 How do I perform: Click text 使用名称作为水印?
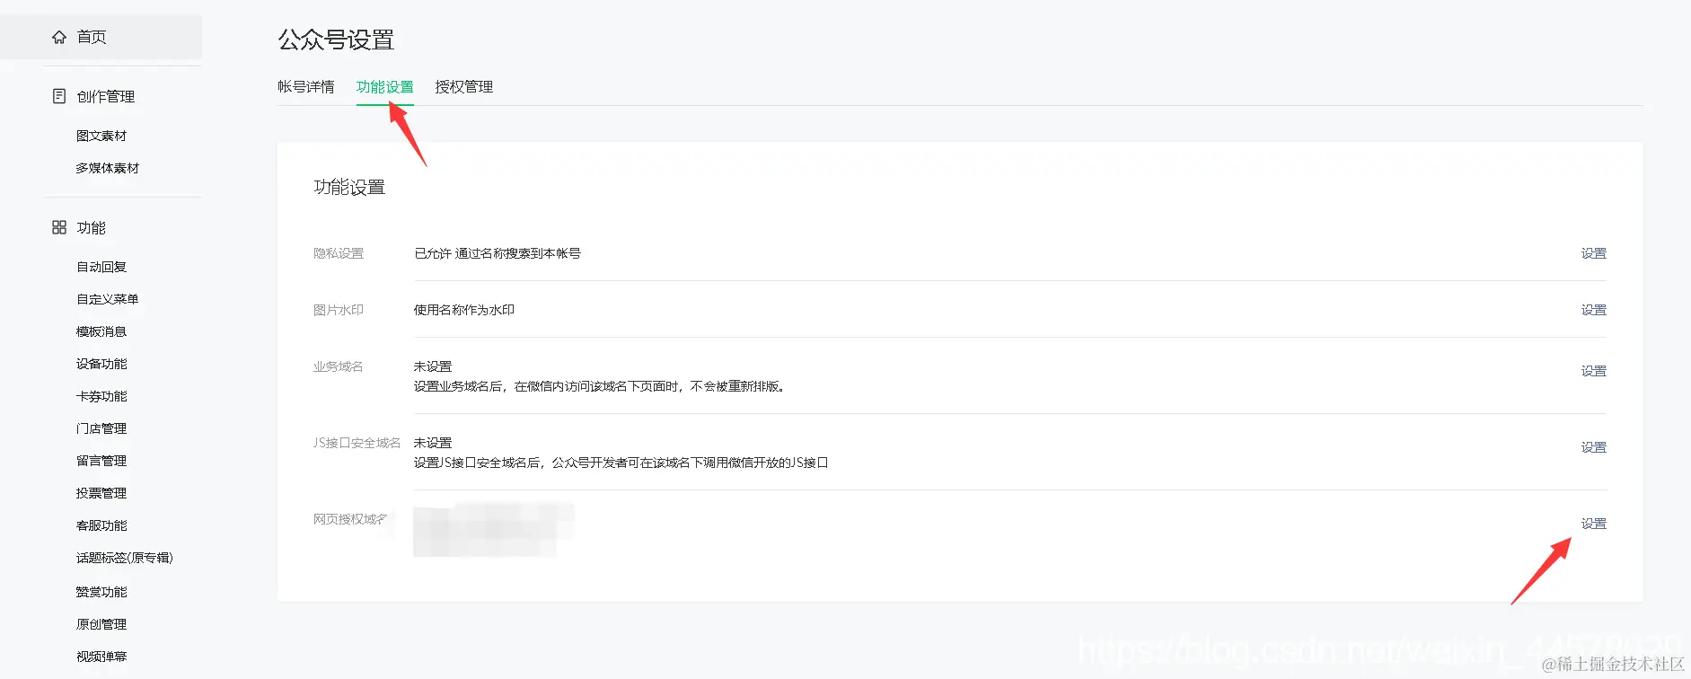point(464,310)
